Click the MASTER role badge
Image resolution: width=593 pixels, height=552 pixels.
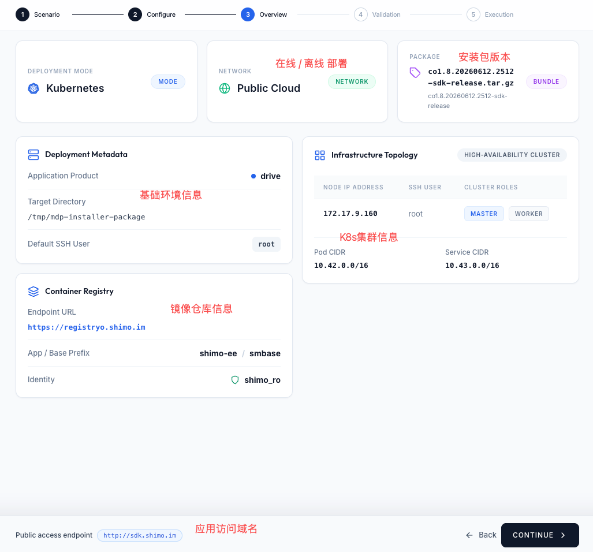pyautogui.click(x=484, y=214)
